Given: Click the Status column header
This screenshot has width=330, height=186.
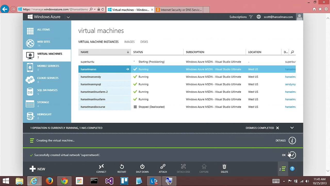Looking at the screenshot, I should point(157,52).
